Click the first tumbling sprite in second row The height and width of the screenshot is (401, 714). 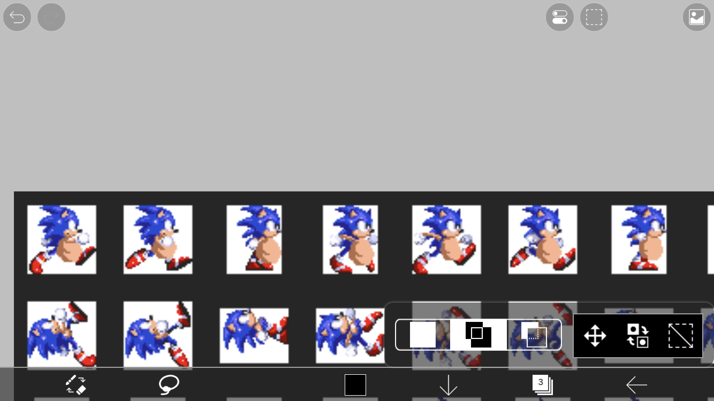click(x=62, y=335)
